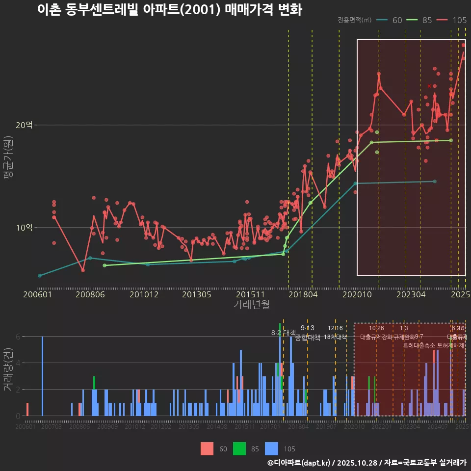Viewport: 471px width, 471px height.
Task: Select the last teal 60㎡ data point
Action: coord(434,182)
